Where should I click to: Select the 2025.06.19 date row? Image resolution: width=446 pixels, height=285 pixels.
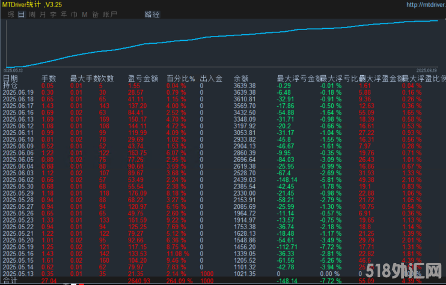[18, 92]
